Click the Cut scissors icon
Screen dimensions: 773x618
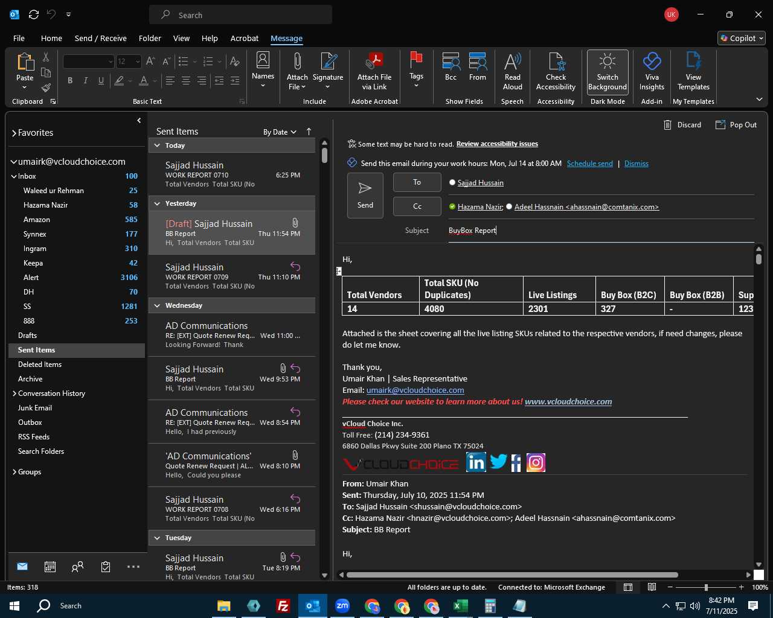click(x=45, y=57)
